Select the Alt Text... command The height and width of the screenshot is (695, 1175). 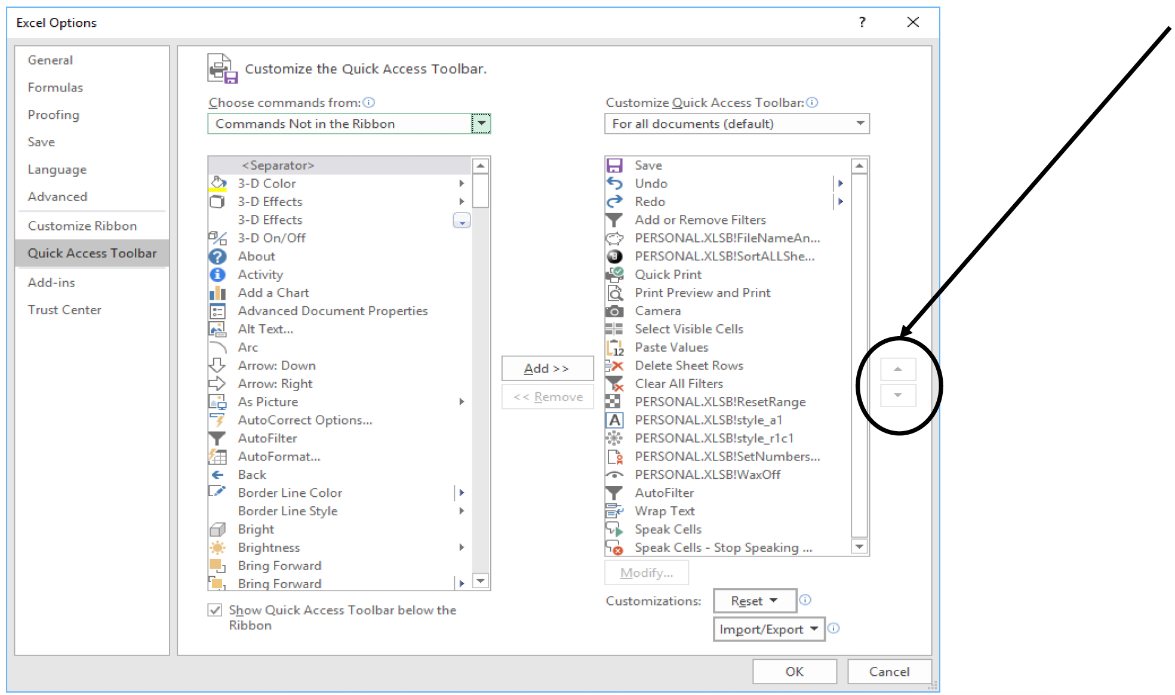point(340,329)
